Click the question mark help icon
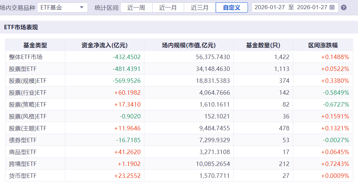358x187 pixels. tap(344, 7)
